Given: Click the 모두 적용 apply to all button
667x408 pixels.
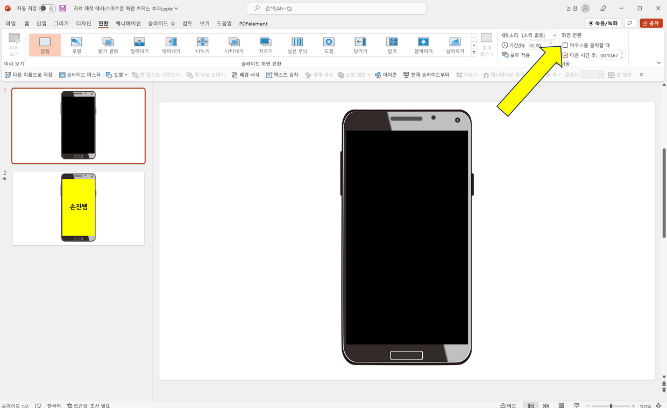Looking at the screenshot, I should [516, 55].
